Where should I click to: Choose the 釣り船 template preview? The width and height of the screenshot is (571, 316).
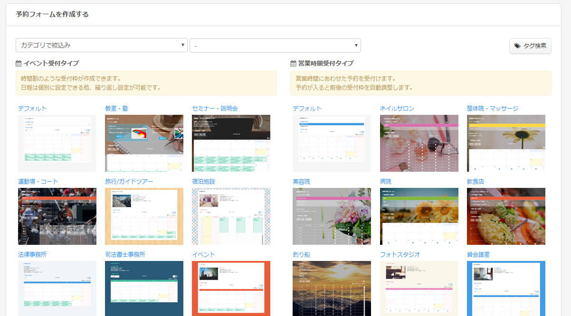click(332, 288)
